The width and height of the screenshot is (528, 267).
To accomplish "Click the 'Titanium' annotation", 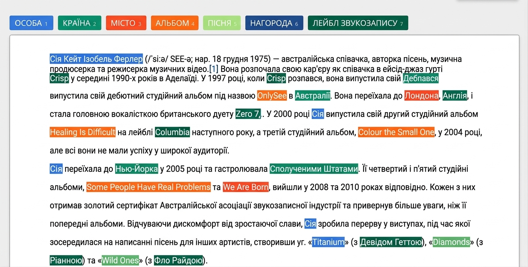I will (328, 242).
